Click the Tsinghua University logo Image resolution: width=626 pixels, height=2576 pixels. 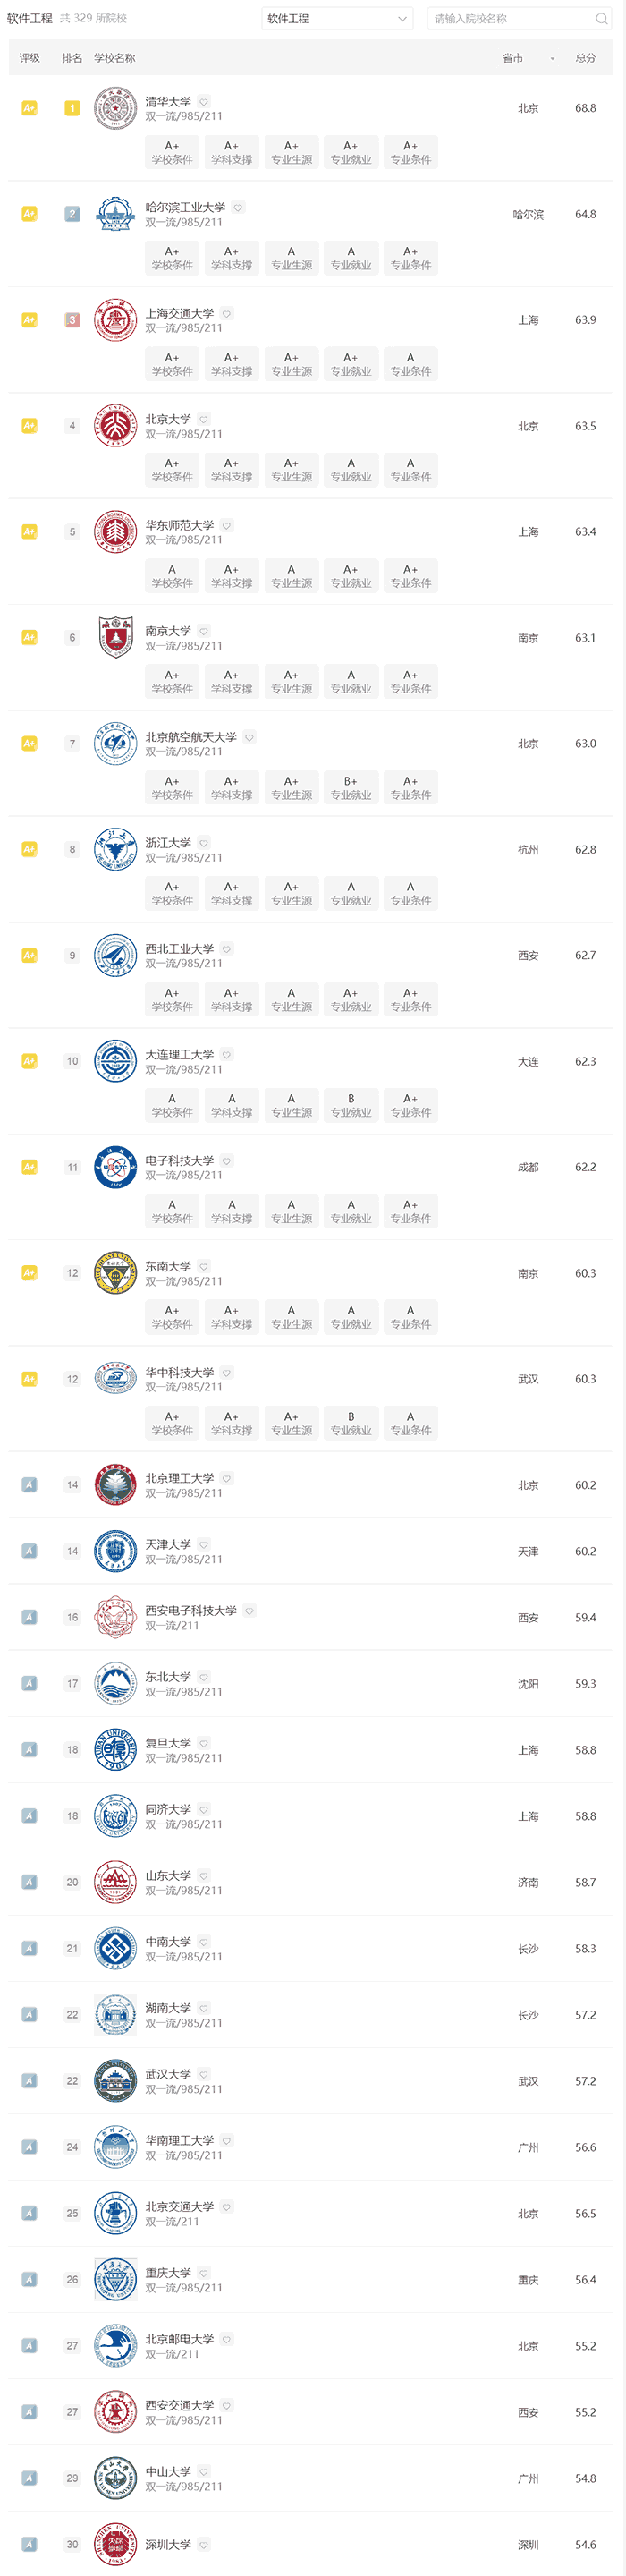click(x=115, y=108)
